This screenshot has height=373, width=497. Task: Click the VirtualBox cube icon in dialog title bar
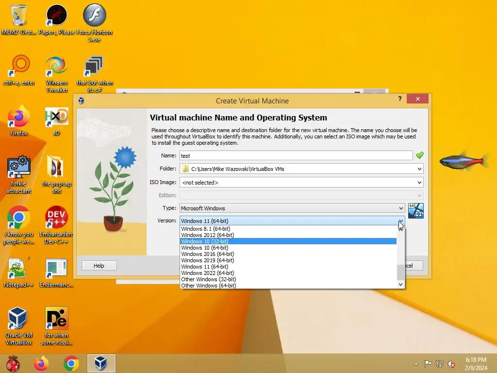[x=81, y=101]
